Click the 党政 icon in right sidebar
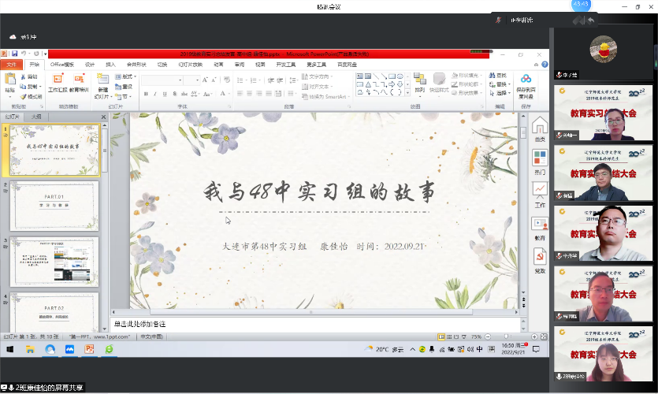The height and width of the screenshot is (394, 658). coord(540,260)
